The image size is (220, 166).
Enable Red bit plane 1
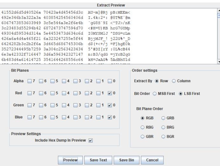(x=98, y=93)
